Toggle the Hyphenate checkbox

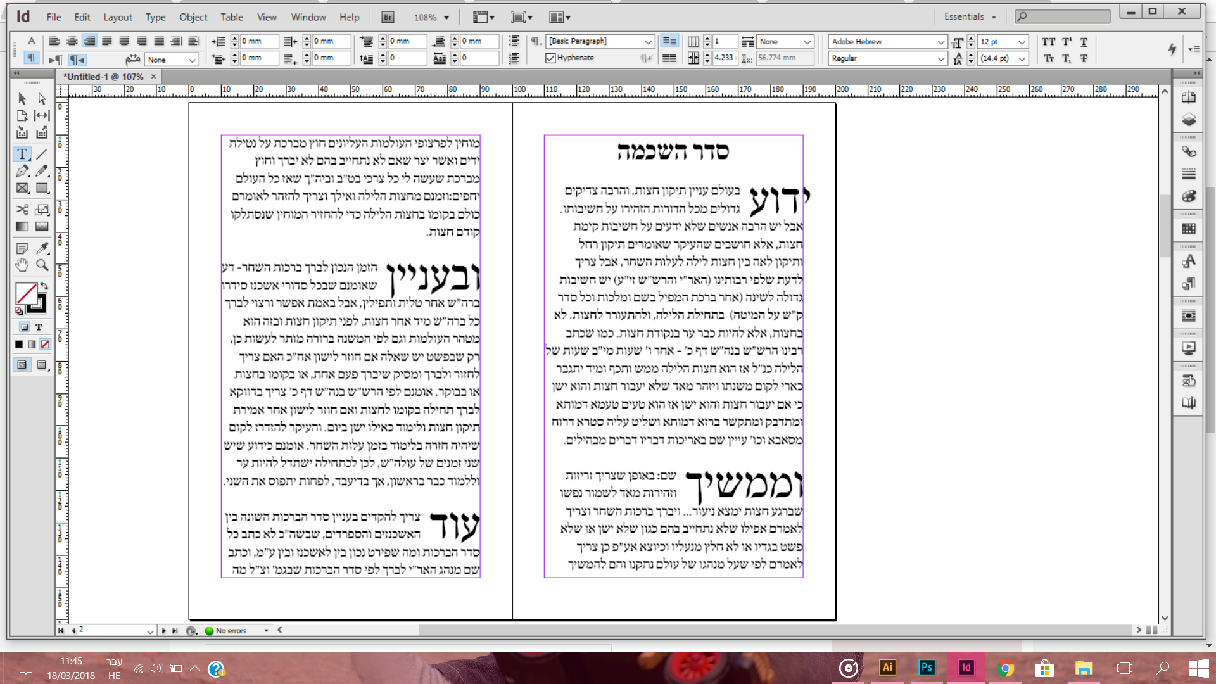[x=550, y=58]
